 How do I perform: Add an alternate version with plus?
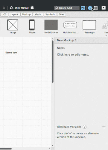click(x=104, y=127)
